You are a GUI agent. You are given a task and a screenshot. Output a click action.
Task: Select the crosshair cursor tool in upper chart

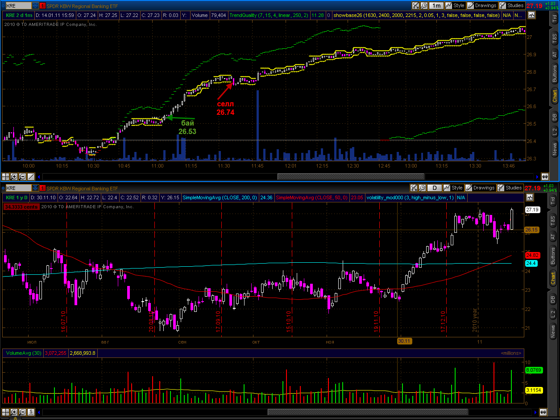pyautogui.click(x=5, y=176)
